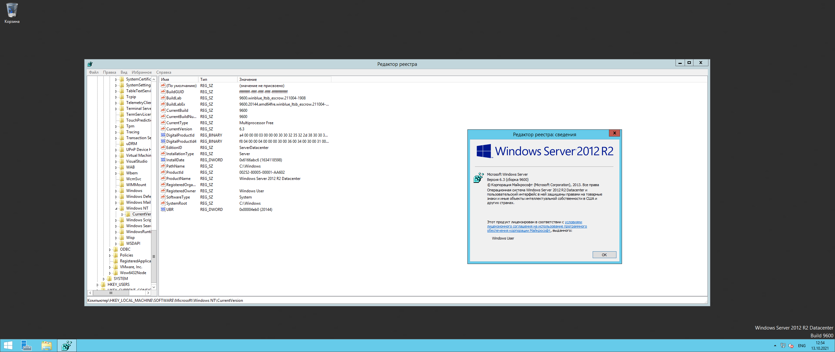This screenshot has height=352, width=835.
Task: Open the license terms link
Action: [537, 226]
